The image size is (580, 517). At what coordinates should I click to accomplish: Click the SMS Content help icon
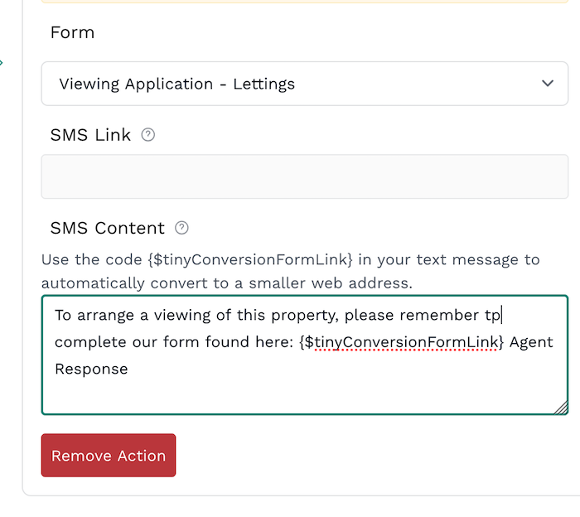[x=182, y=228]
